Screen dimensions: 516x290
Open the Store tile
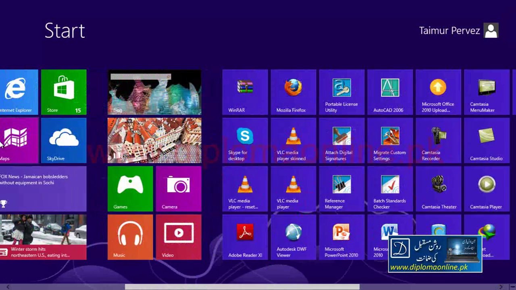click(x=64, y=92)
